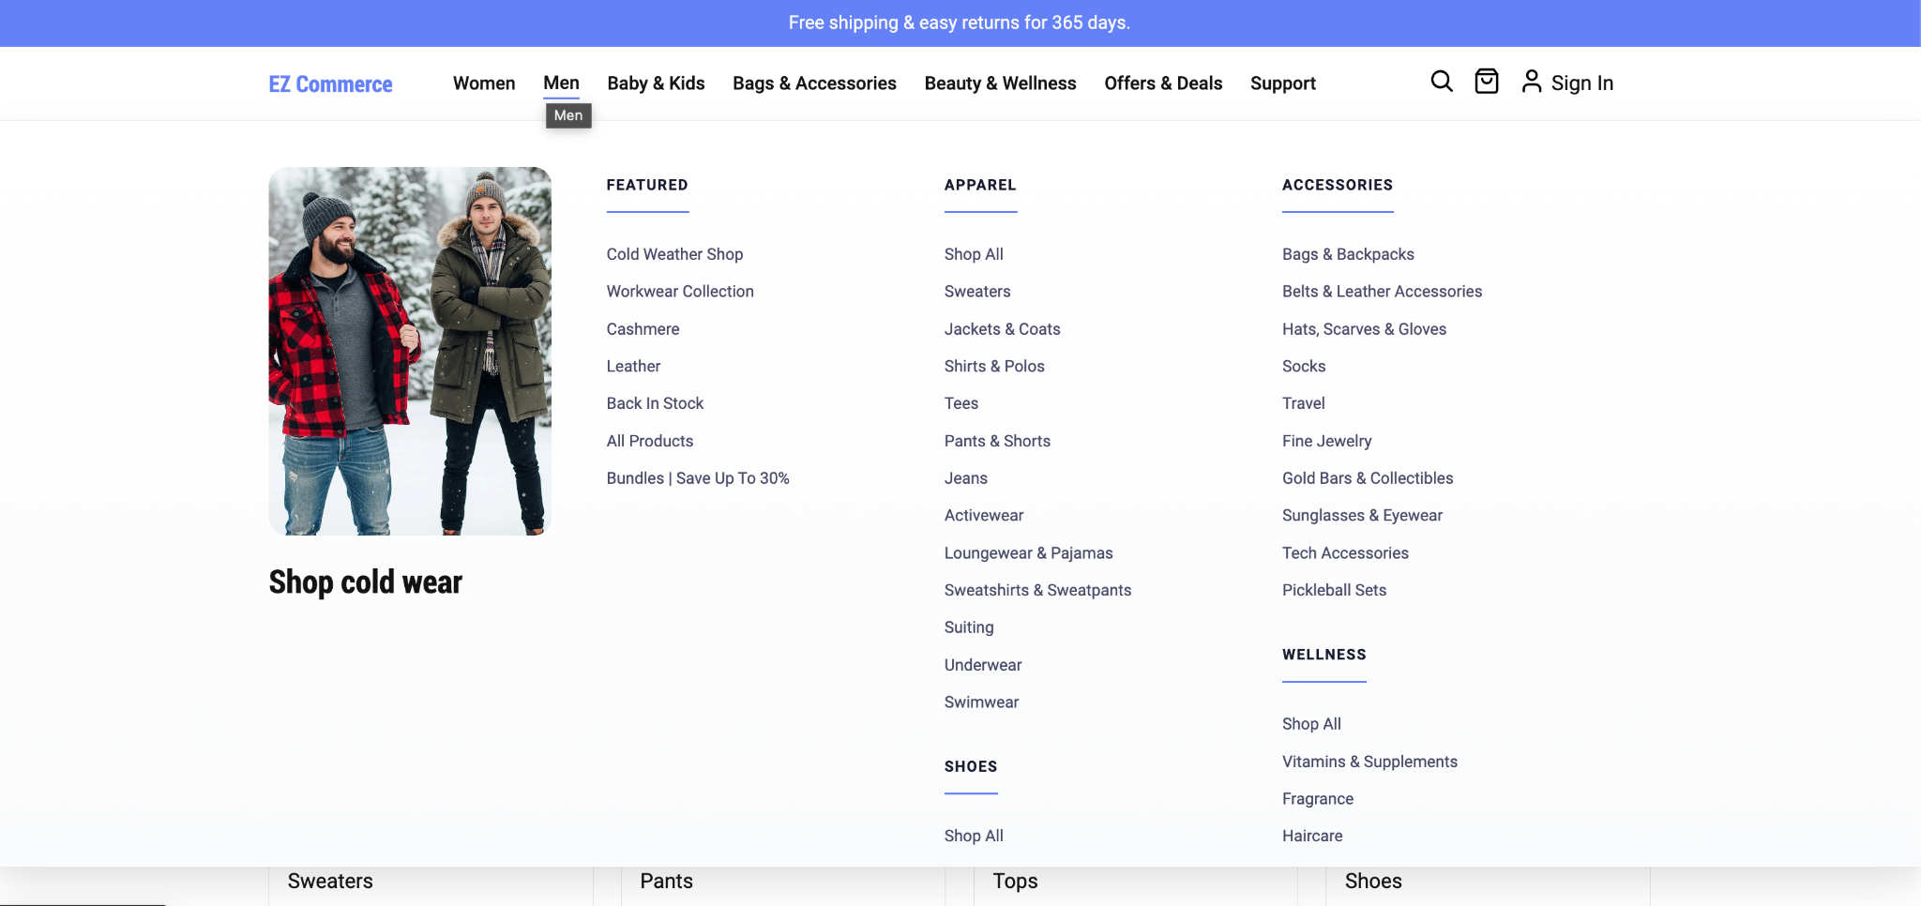
Task: Select Sweatshirts & Sweatpants link
Action: pos(1037,589)
